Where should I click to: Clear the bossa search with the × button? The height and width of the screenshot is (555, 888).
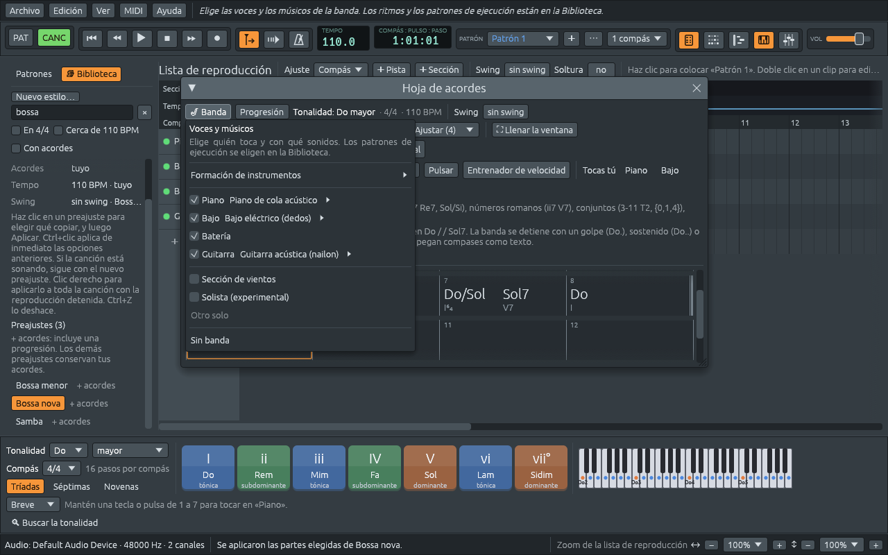(144, 112)
